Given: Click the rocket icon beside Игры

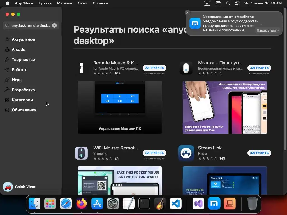Looking at the screenshot, I should coord(7,80).
